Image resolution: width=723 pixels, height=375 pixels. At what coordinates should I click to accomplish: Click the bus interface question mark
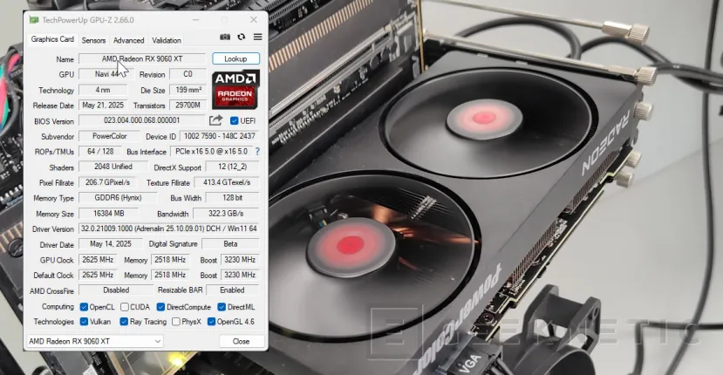point(257,151)
